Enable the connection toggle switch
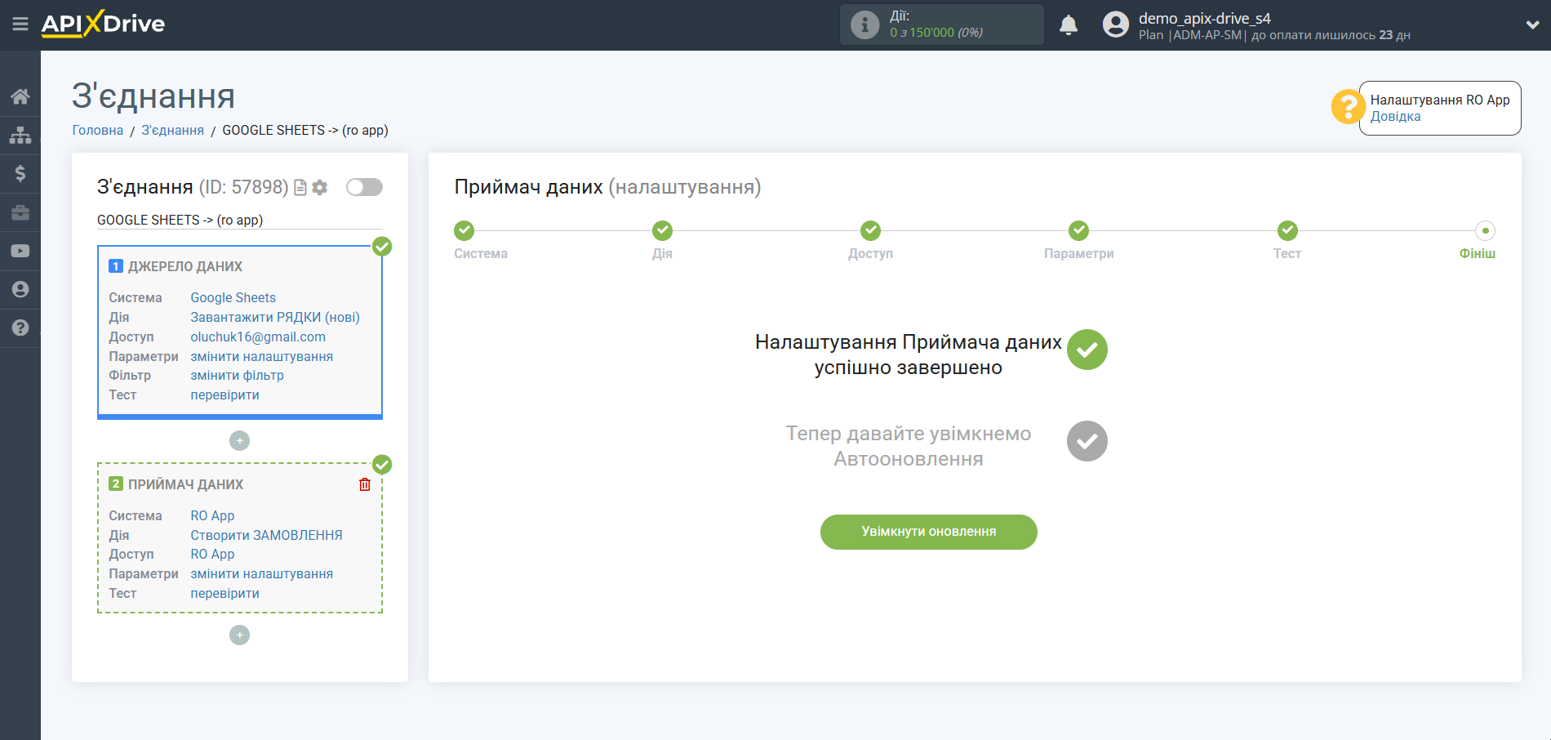Image resolution: width=1551 pixels, height=740 pixels. [364, 187]
